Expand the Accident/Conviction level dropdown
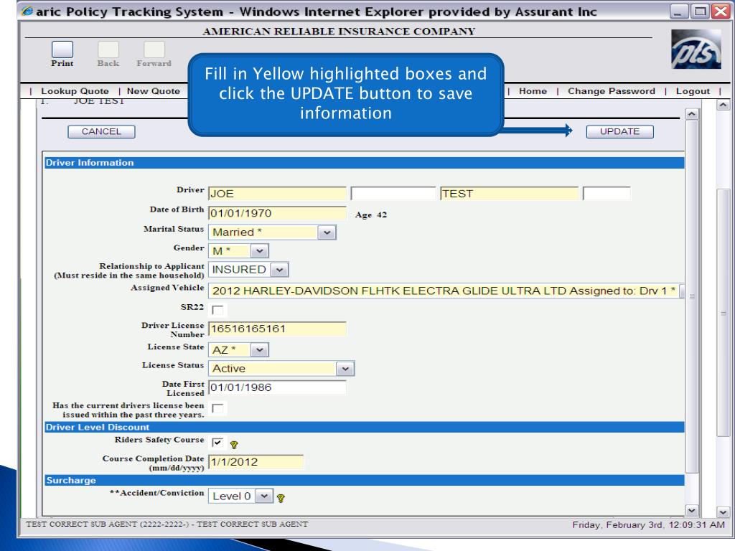The width and height of the screenshot is (735, 551). coord(264,496)
